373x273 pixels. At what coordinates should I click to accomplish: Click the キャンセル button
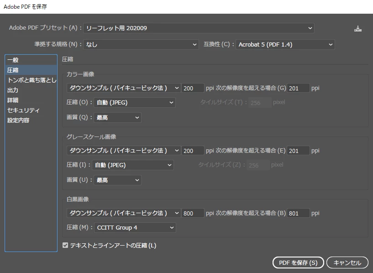coord(347,262)
